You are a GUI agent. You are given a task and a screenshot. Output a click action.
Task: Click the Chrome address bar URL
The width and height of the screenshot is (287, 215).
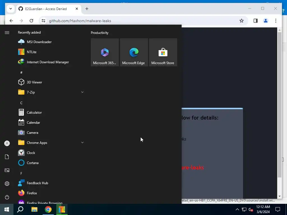click(x=80, y=21)
